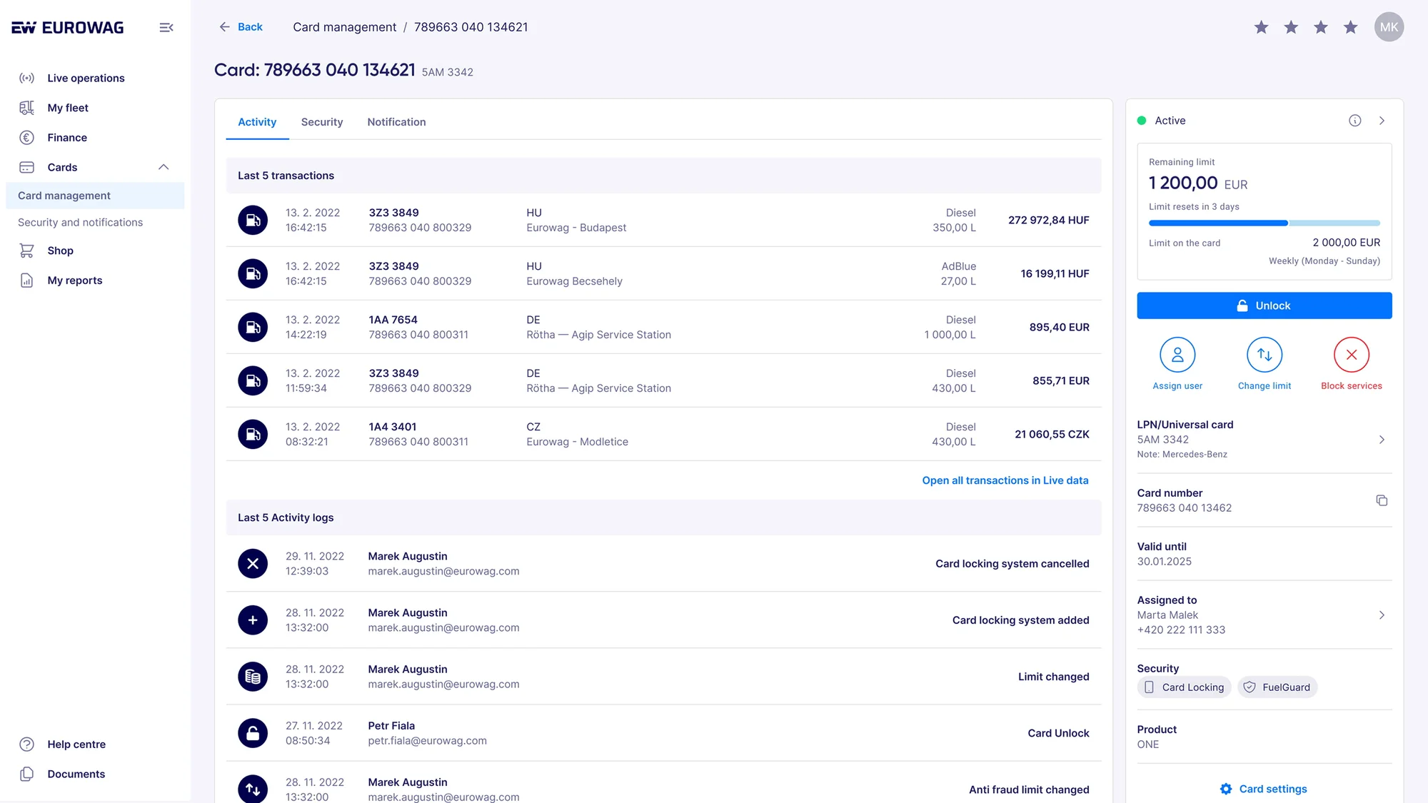Click the Limit changed coins icon
Viewport: 1428px width, 803px height.
coord(253,677)
